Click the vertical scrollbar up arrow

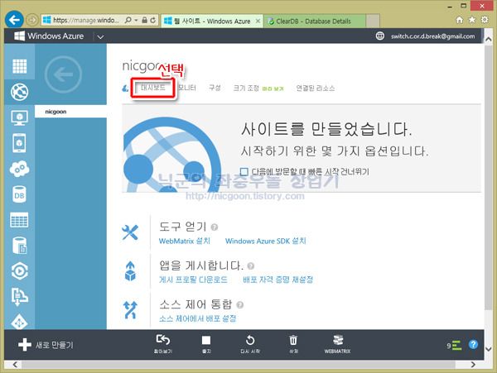tap(489, 39)
